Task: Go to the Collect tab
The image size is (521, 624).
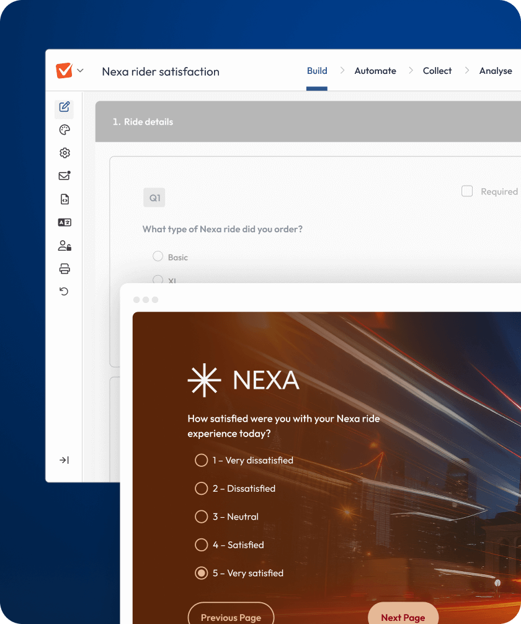Action: 437,71
